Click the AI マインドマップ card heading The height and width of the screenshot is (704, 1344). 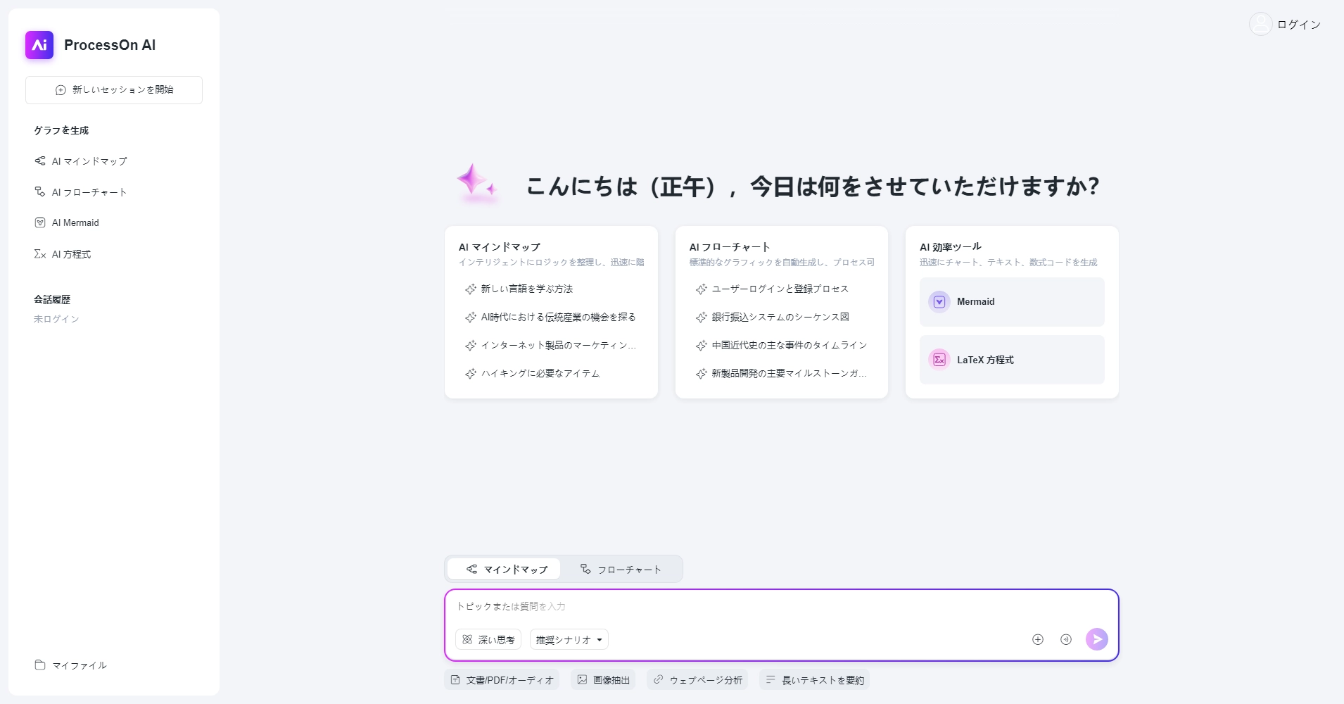[x=500, y=247]
